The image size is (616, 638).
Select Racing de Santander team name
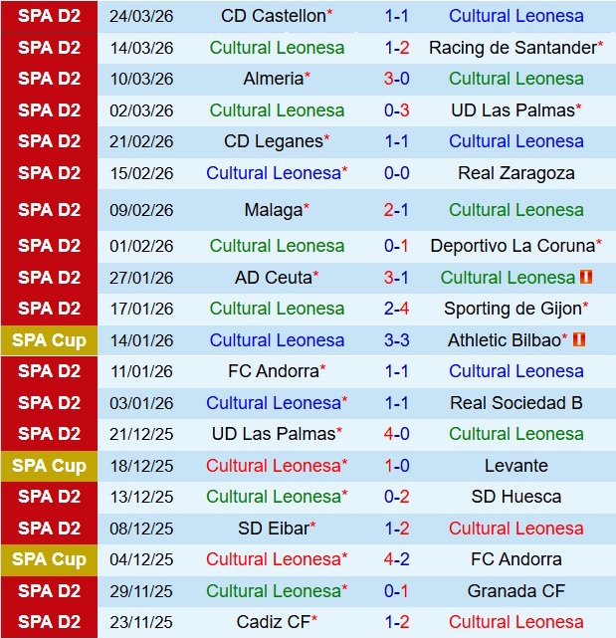click(512, 47)
